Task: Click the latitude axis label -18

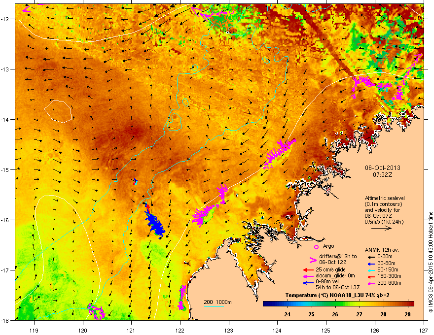Action: point(5,320)
